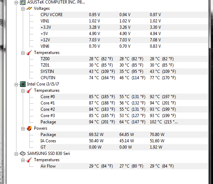Select the Voltages label

(42, 8)
